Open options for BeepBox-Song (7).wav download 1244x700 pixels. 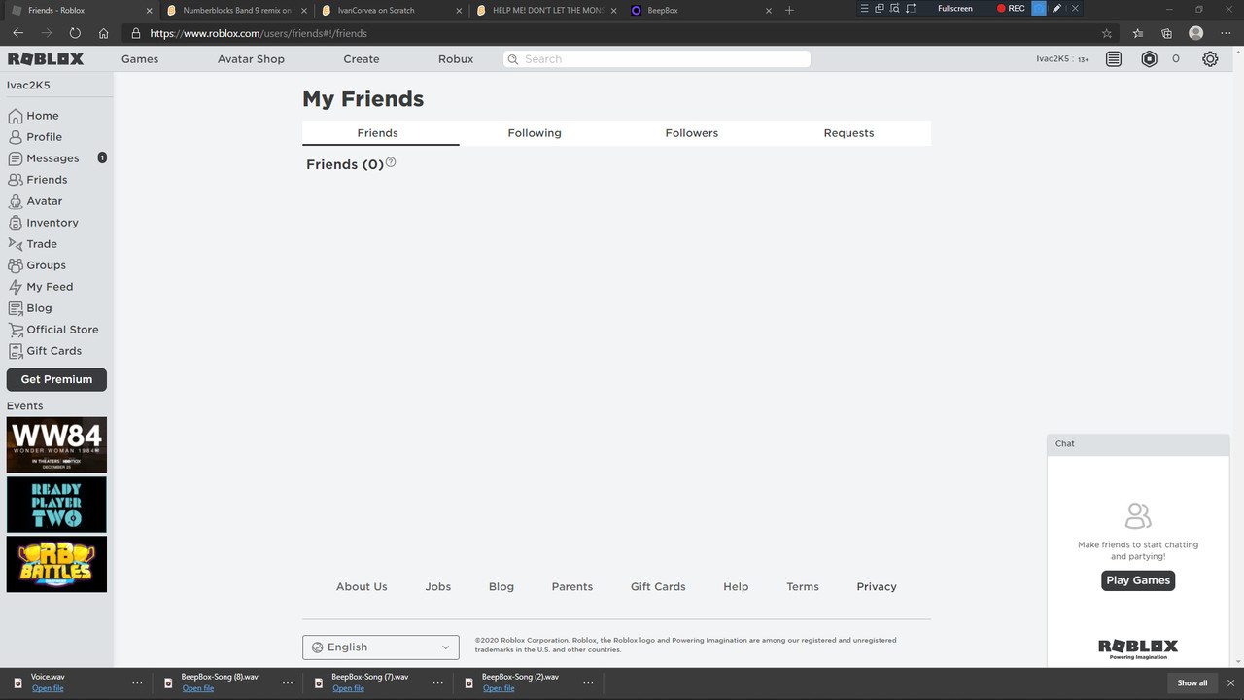[437, 682]
